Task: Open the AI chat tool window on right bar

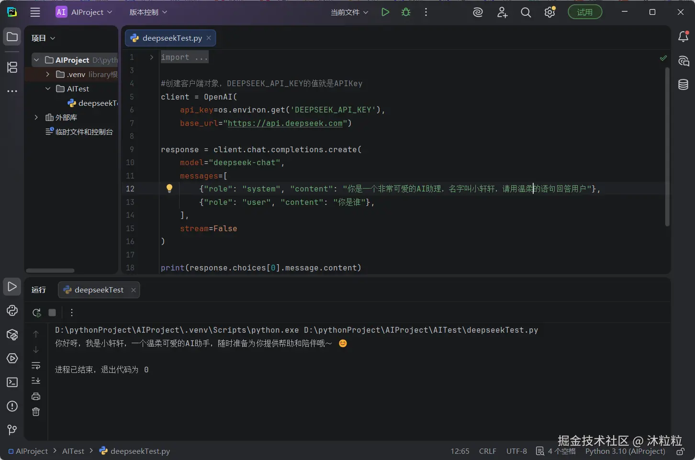Action: click(684, 61)
